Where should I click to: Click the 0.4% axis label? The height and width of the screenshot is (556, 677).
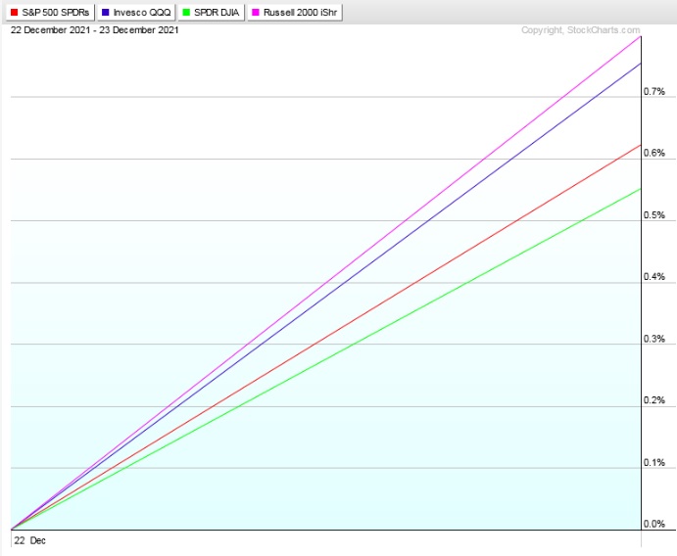pos(654,276)
